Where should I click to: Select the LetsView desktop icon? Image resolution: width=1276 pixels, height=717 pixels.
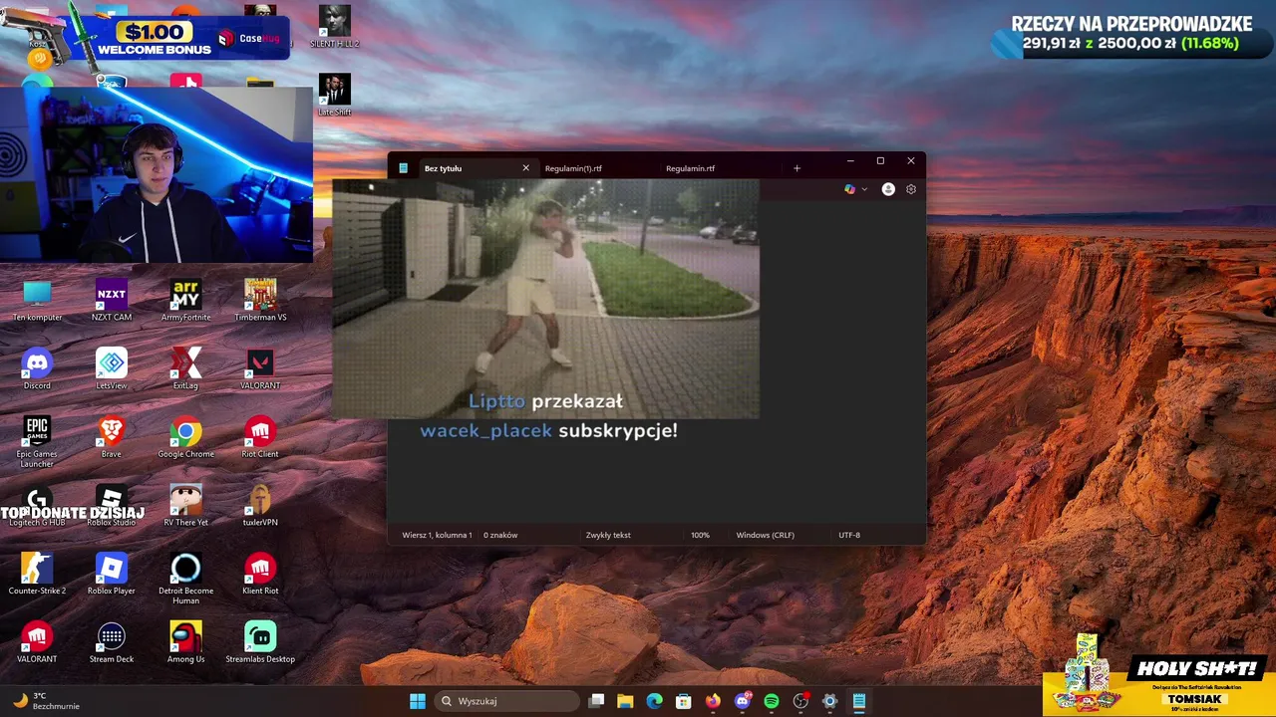point(112,368)
